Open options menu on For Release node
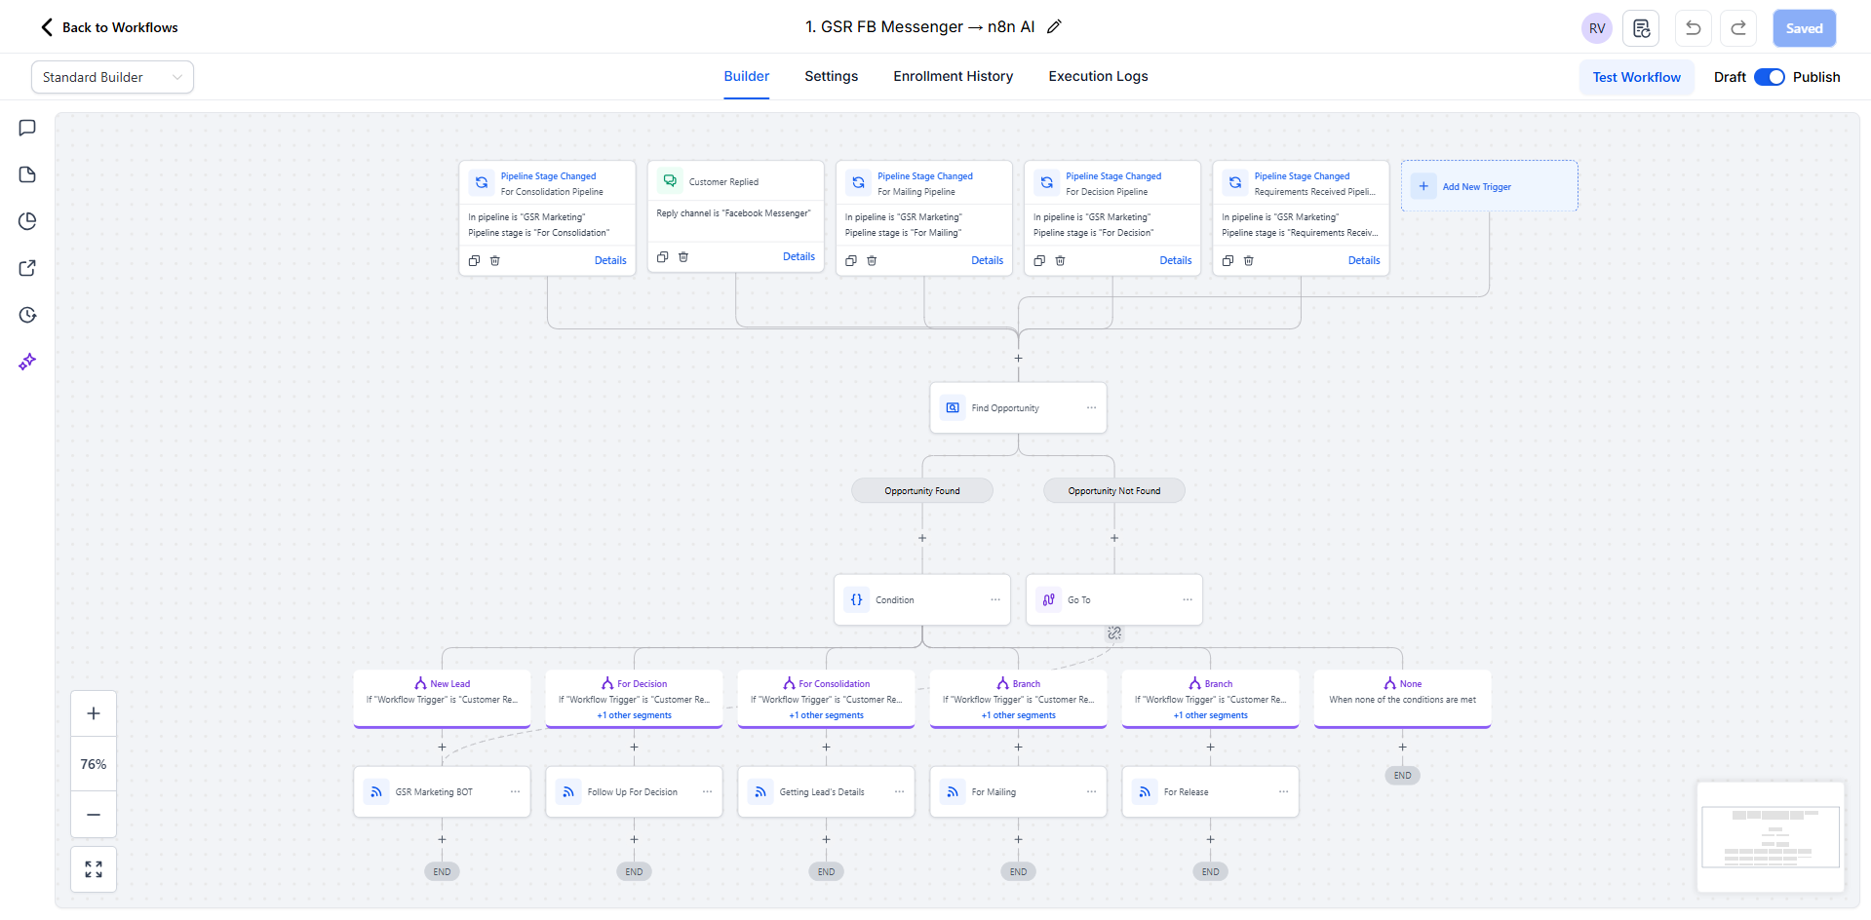Viewport: 1871px width, 920px height. 1283,791
